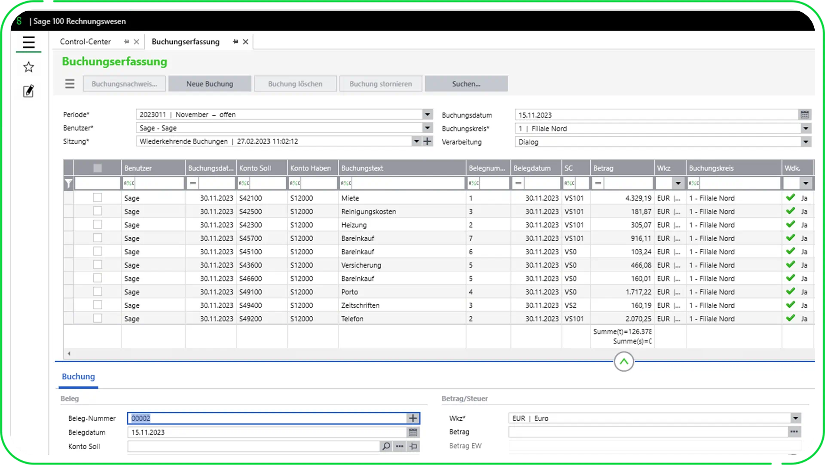
Task: Click the Neue Buchung button
Action: coord(210,84)
